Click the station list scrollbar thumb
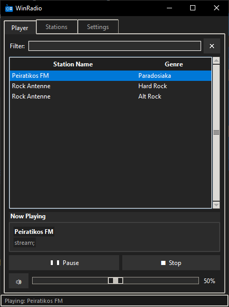The width and height of the screenshot is (229, 307). tap(216, 133)
